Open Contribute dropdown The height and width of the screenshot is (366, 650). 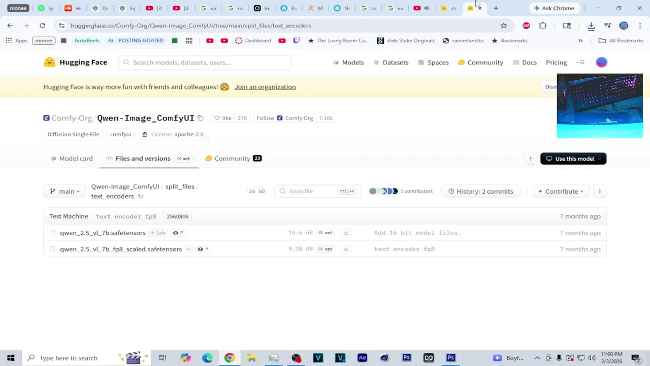pyautogui.click(x=561, y=191)
